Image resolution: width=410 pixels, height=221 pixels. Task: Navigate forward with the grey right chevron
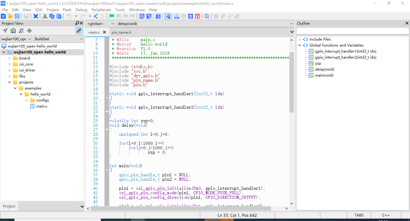pos(102,16)
